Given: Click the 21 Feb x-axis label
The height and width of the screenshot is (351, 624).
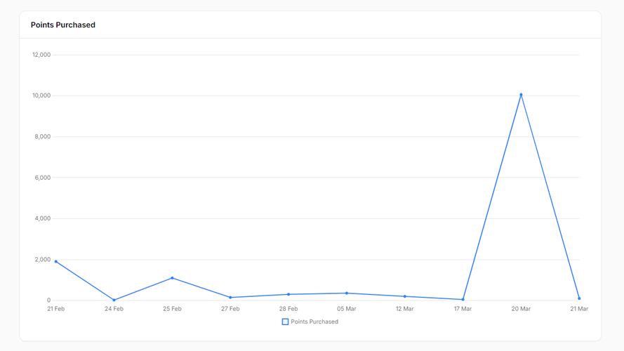Looking at the screenshot, I should (55, 309).
